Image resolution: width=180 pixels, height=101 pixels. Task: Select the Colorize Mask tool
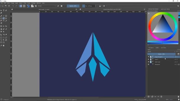[x=6, y=29]
